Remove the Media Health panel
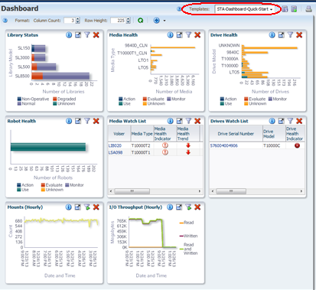316x290 pixels. [197, 35]
